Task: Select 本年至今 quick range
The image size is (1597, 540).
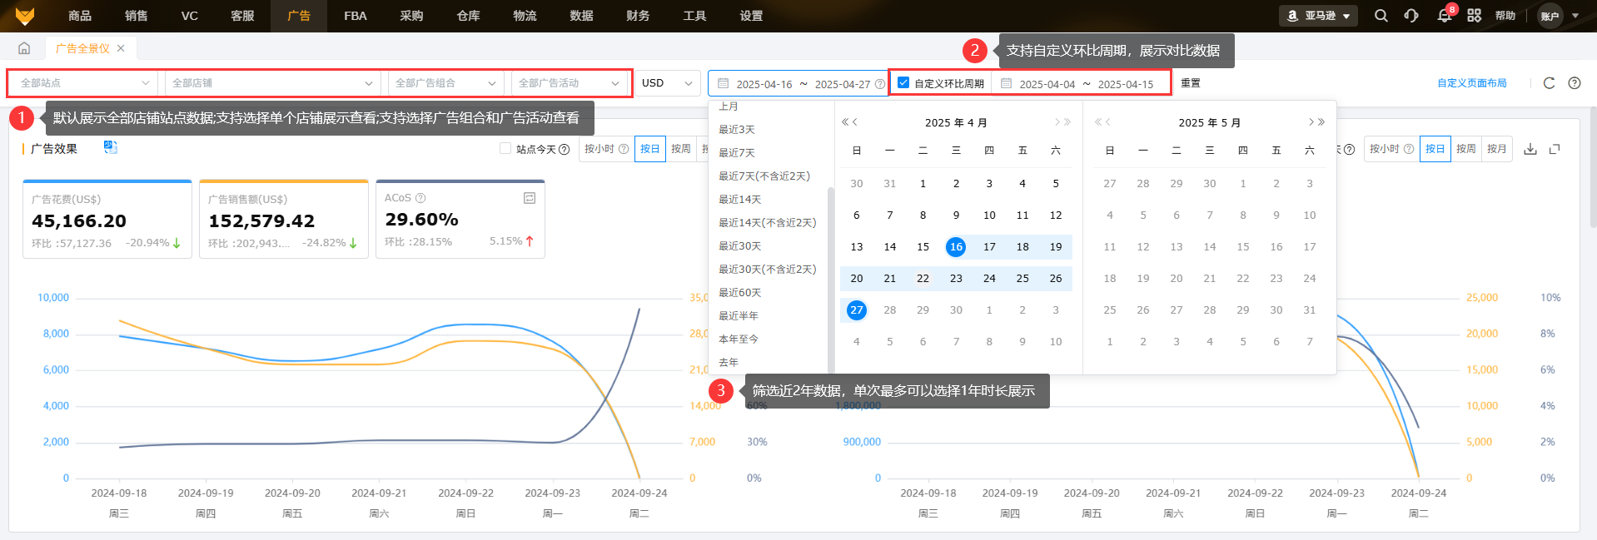Action: (x=739, y=339)
